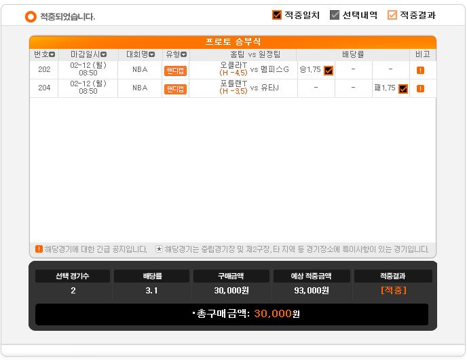Viewport: 467px width, 360px height.
Task: Click the notice icon for game 202
Action: (x=420, y=71)
